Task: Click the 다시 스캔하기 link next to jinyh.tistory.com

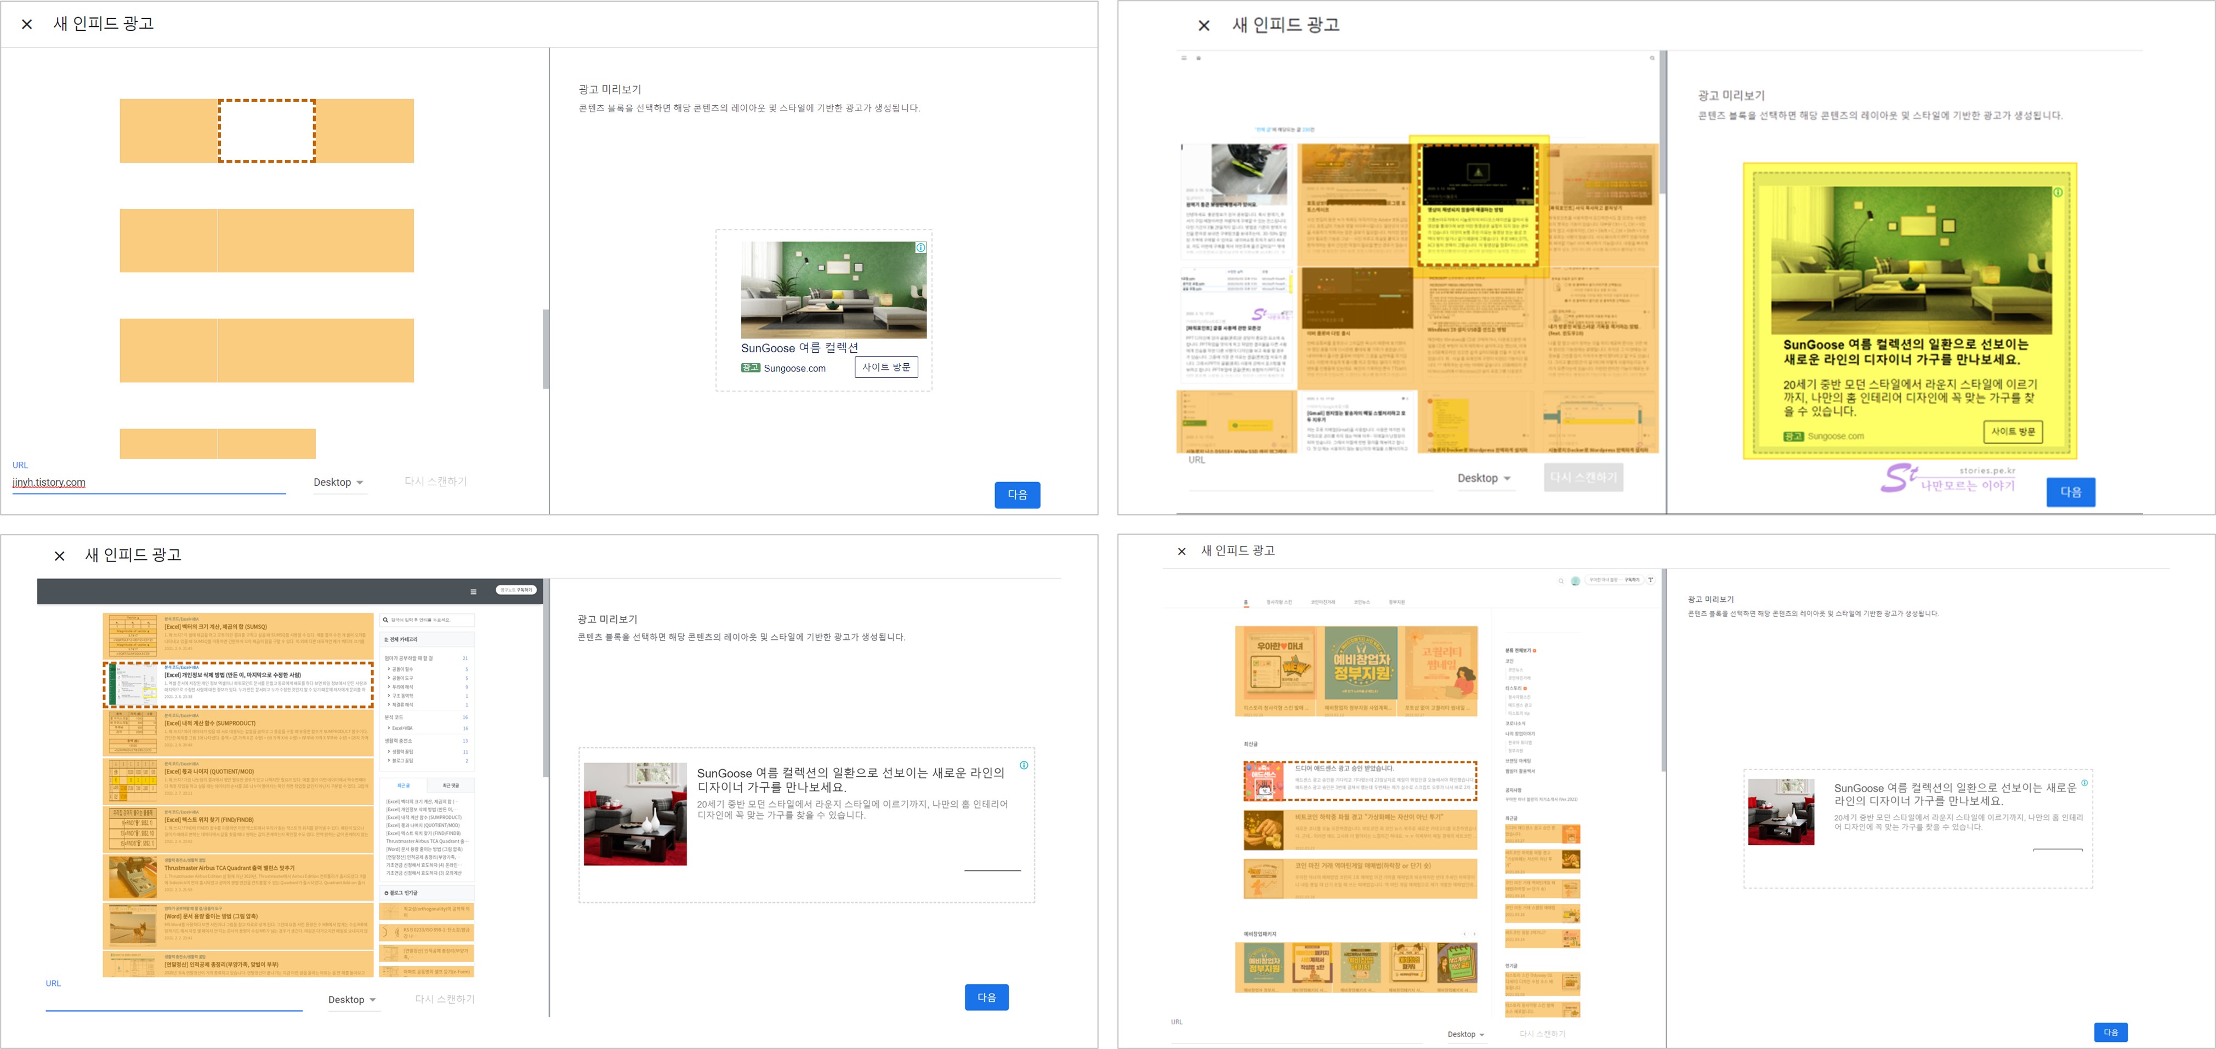Action: click(435, 481)
